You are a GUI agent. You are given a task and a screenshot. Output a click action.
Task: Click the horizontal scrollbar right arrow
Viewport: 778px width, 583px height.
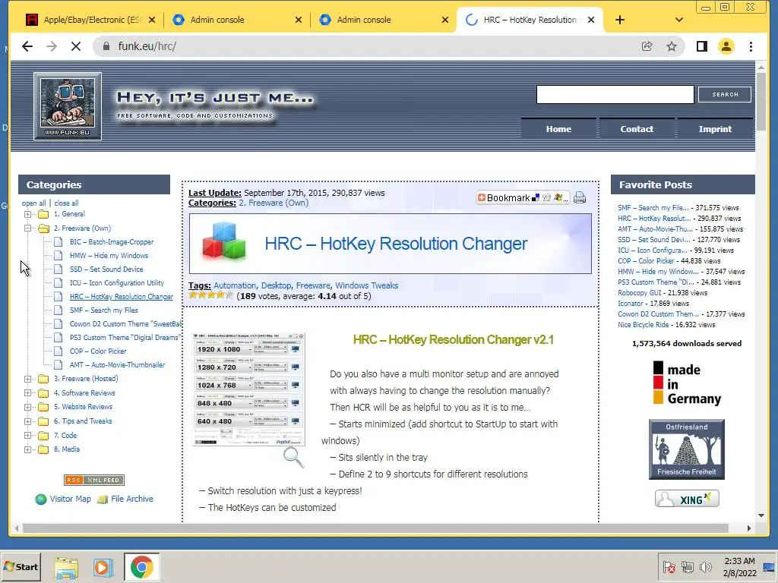pos(748,528)
